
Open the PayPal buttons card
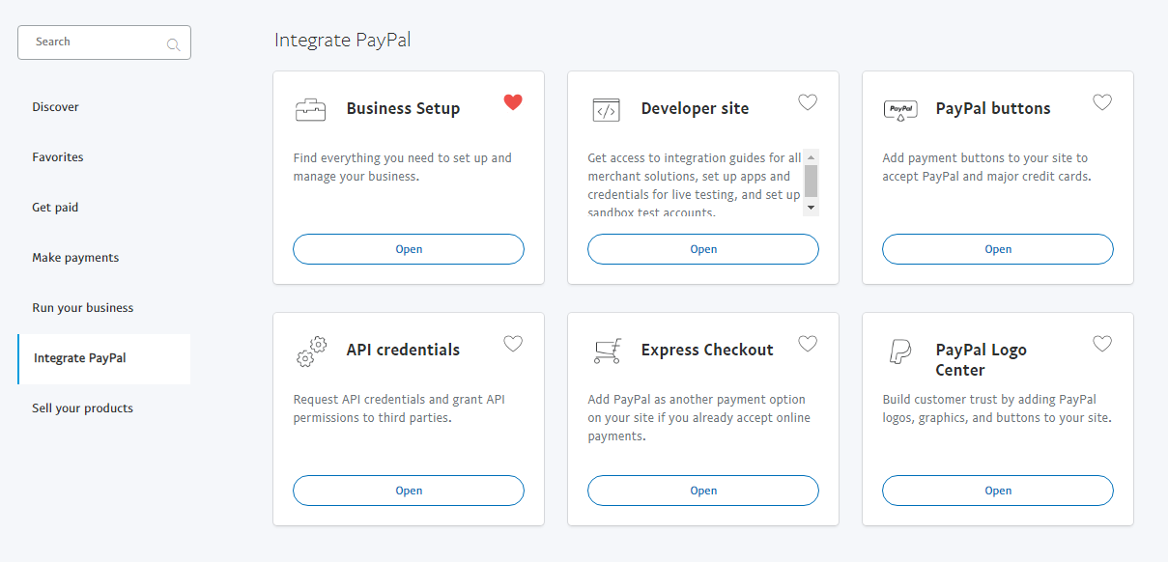click(x=998, y=249)
